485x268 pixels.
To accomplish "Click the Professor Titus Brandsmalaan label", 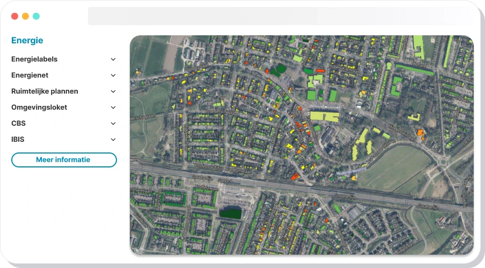I will (x=223, y=169).
